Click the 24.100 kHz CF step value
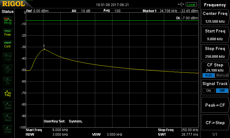Viewport: 230px width, 138px height. [215, 70]
